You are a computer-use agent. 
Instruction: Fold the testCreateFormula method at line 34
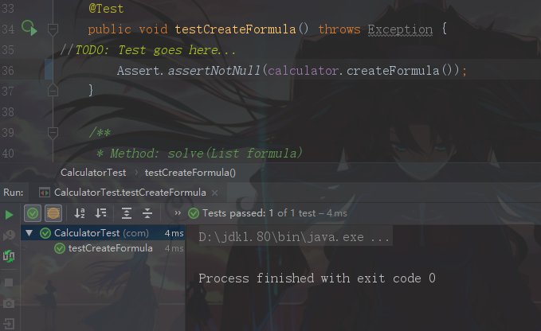click(53, 29)
